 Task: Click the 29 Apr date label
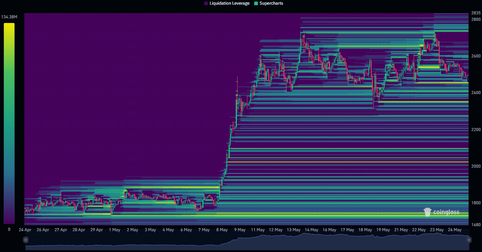click(97, 230)
